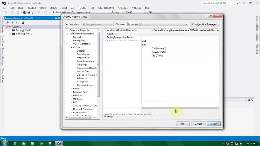Click Navigate Backward toolbar icon
This screenshot has height=146, width=260.
click(x=6, y=12)
